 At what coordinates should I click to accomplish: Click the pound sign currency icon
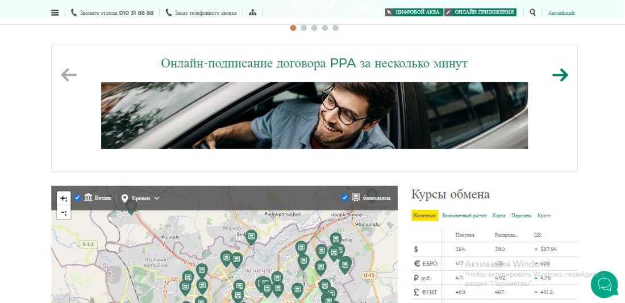(x=416, y=292)
